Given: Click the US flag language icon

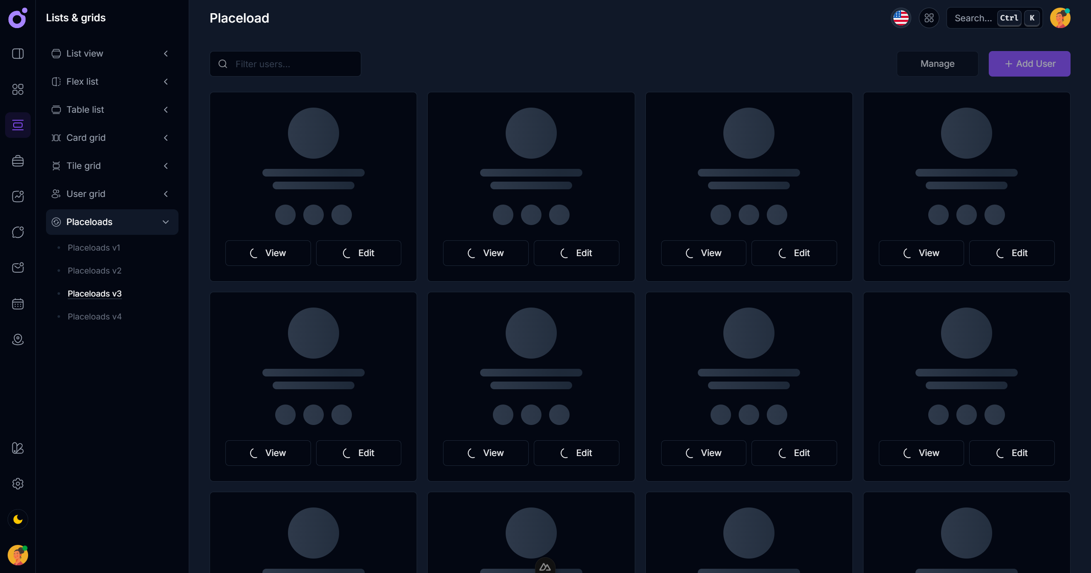Looking at the screenshot, I should tap(901, 18).
